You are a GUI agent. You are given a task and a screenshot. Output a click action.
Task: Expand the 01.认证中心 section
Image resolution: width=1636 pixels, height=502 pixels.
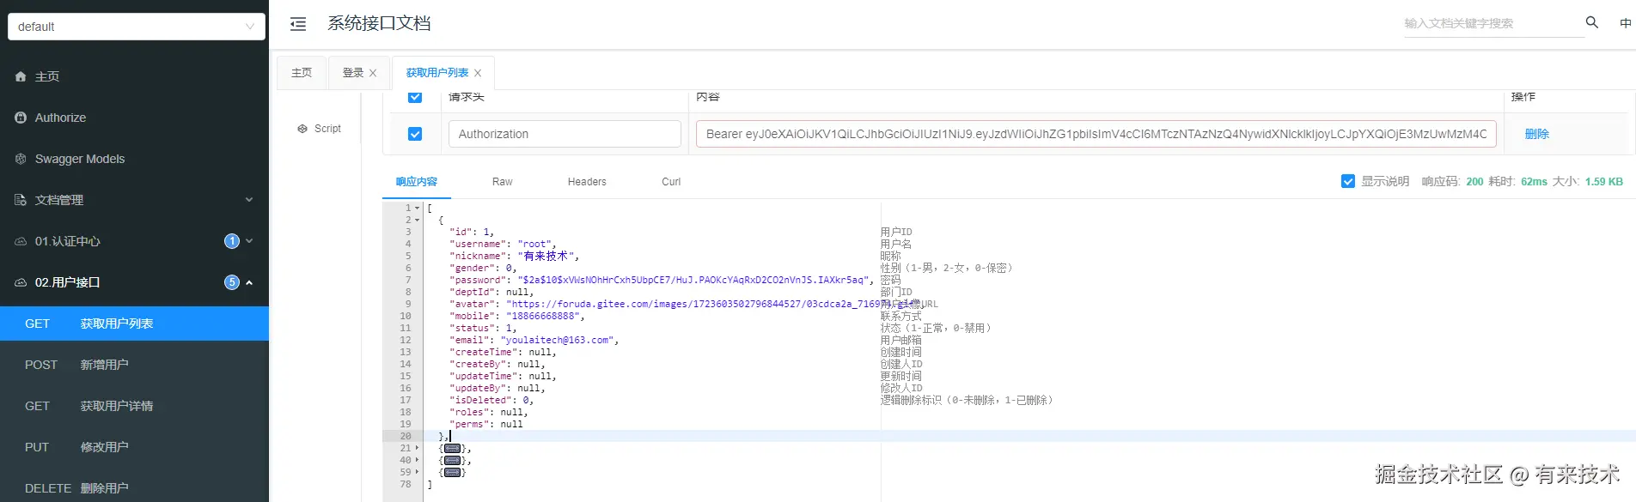point(249,241)
